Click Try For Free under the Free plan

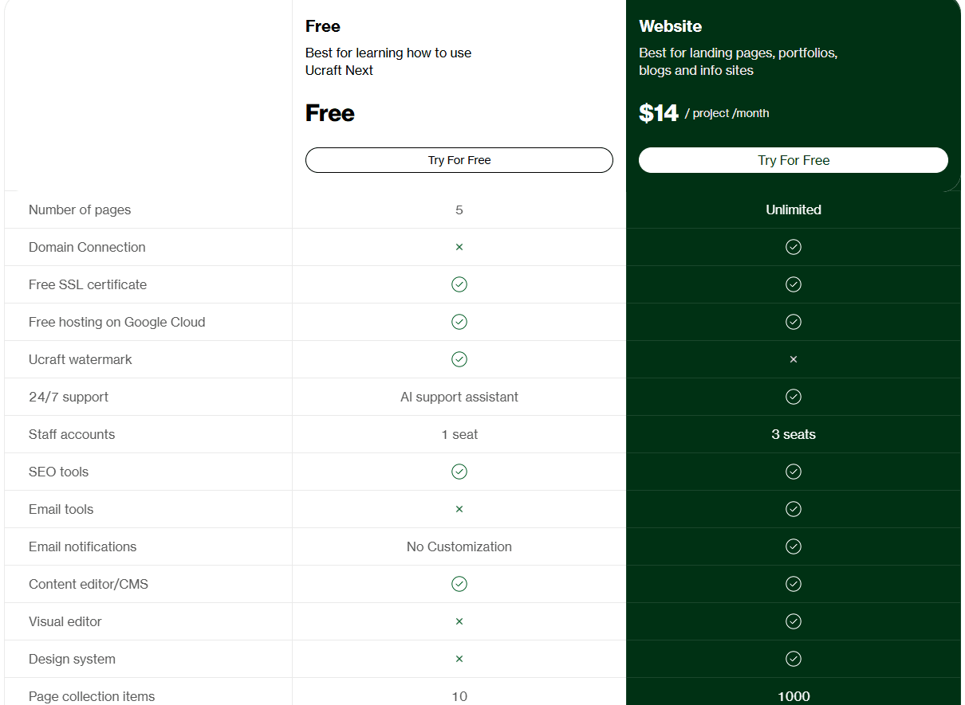[x=459, y=160]
